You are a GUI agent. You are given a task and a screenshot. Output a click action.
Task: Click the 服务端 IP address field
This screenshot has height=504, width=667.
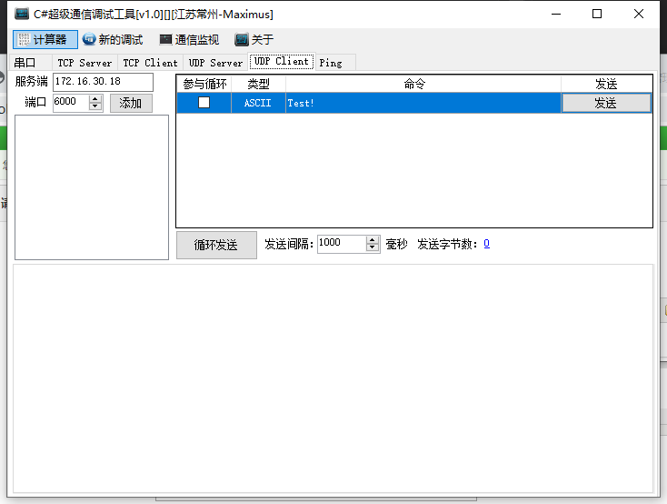click(102, 82)
